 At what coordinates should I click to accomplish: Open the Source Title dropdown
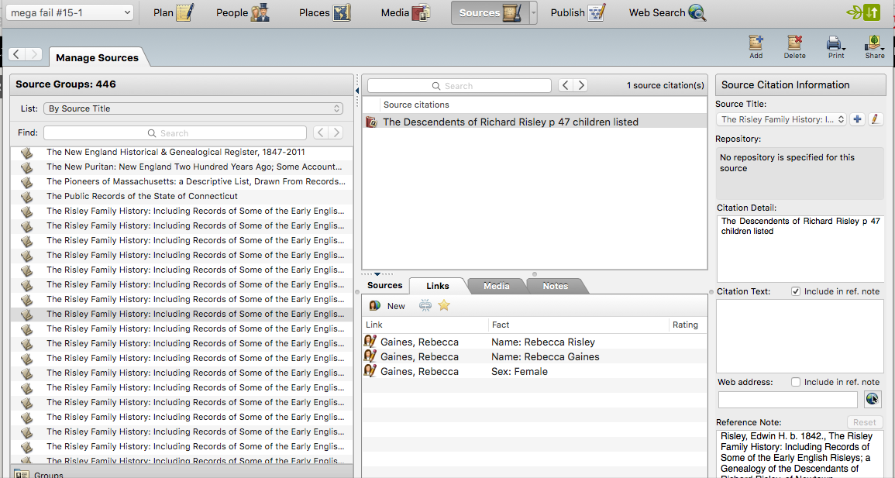click(781, 119)
